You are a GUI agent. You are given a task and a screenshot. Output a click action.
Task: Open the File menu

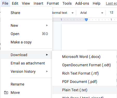click(5, 3)
